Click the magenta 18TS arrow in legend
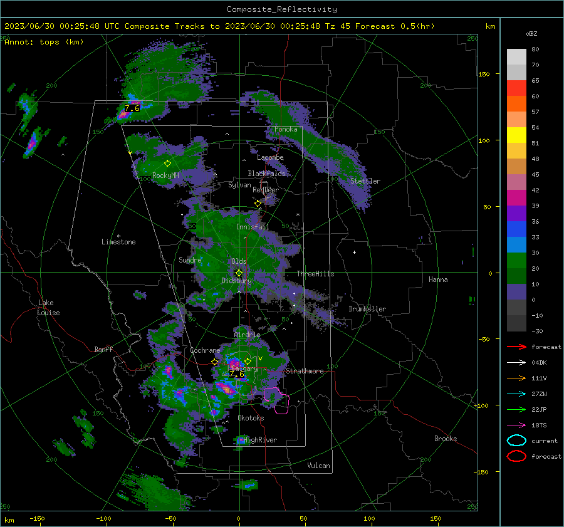Viewport: 564px width, 527px height. 516,425
